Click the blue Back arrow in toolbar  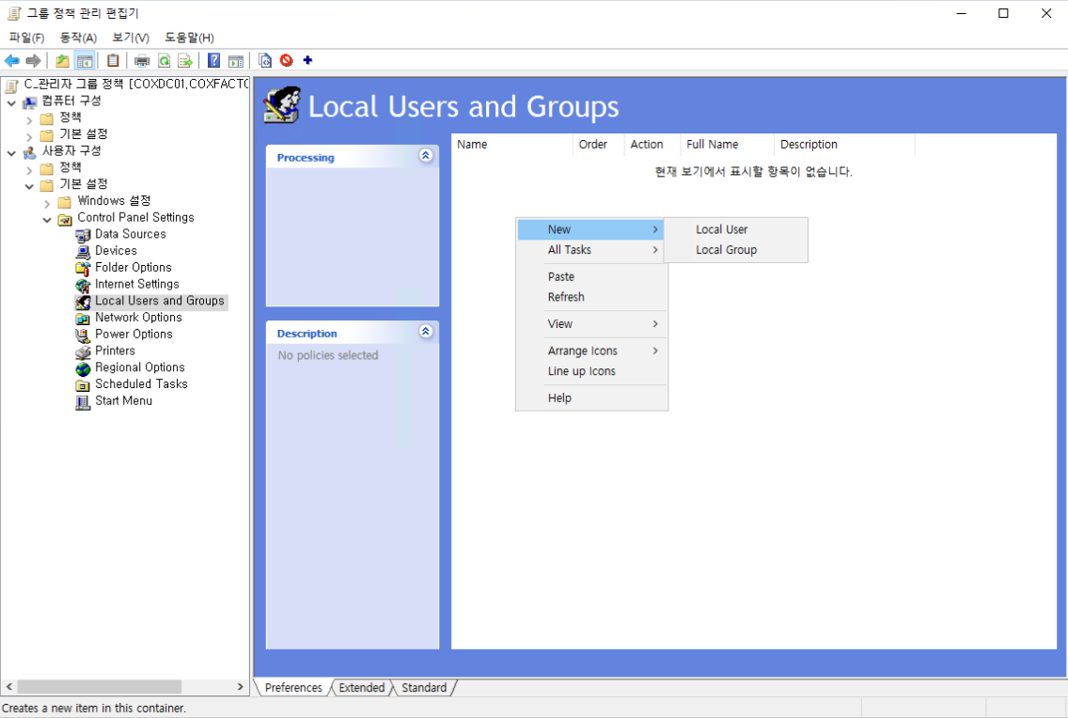[x=12, y=60]
